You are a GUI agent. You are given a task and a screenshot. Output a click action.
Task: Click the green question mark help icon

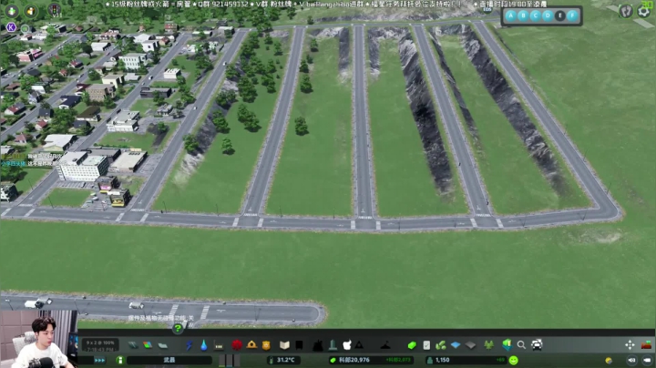point(178,329)
